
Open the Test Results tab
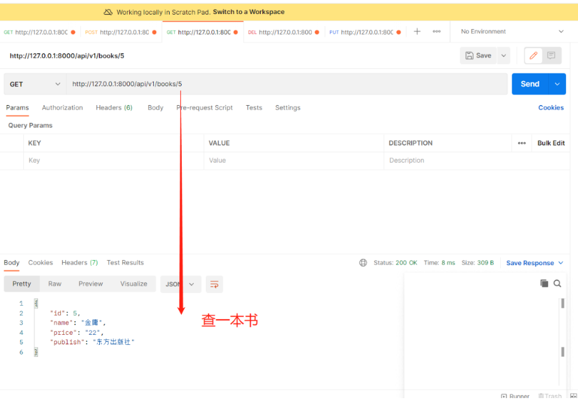pos(125,263)
